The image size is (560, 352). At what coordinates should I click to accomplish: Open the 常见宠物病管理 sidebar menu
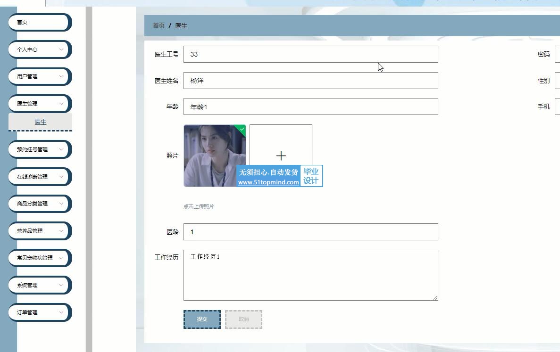[x=40, y=258]
